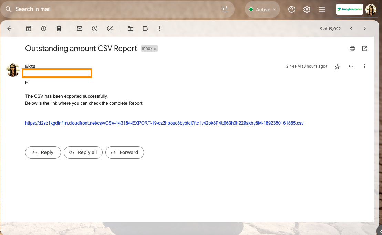Archive this email
Viewport: 382px width, 235px height.
click(29, 29)
